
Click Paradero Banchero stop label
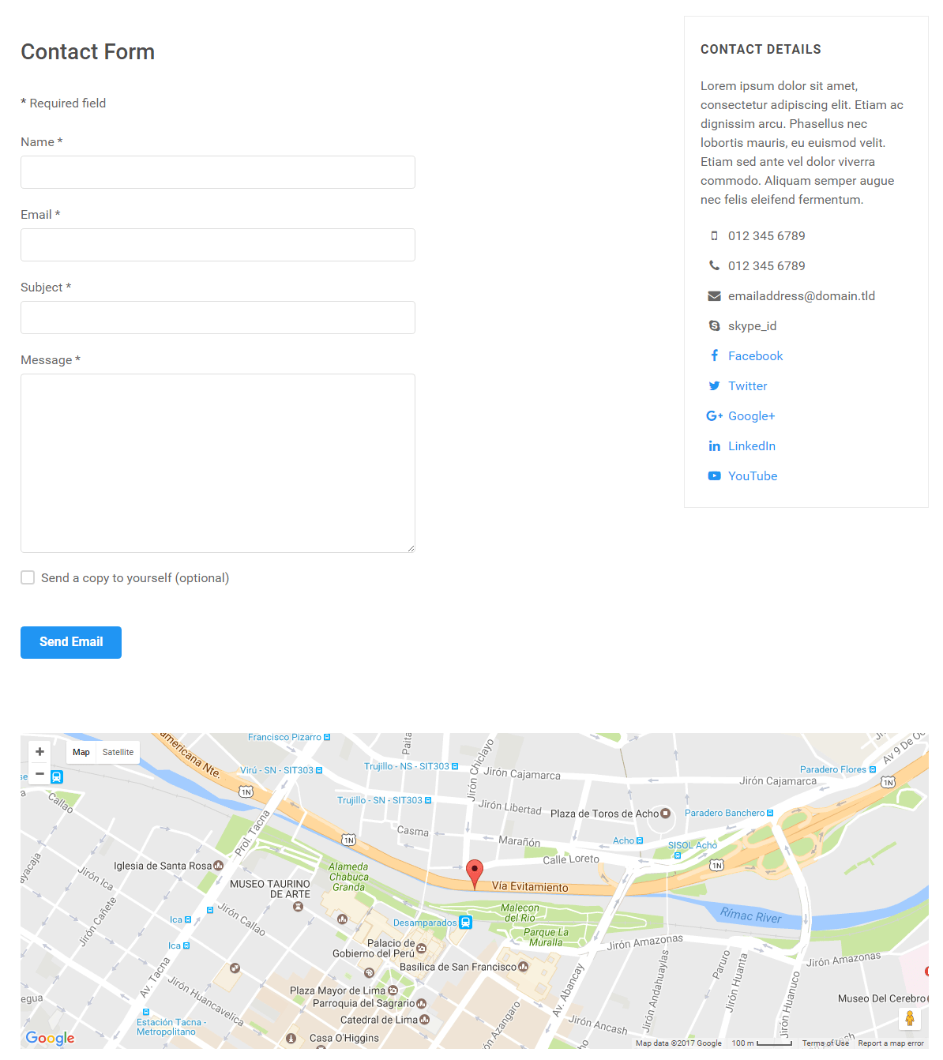point(724,813)
